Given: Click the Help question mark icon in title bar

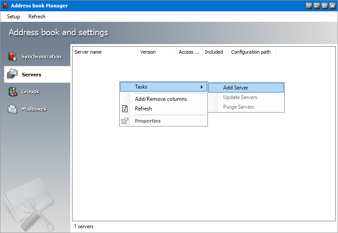Looking at the screenshot, I should click(309, 6).
